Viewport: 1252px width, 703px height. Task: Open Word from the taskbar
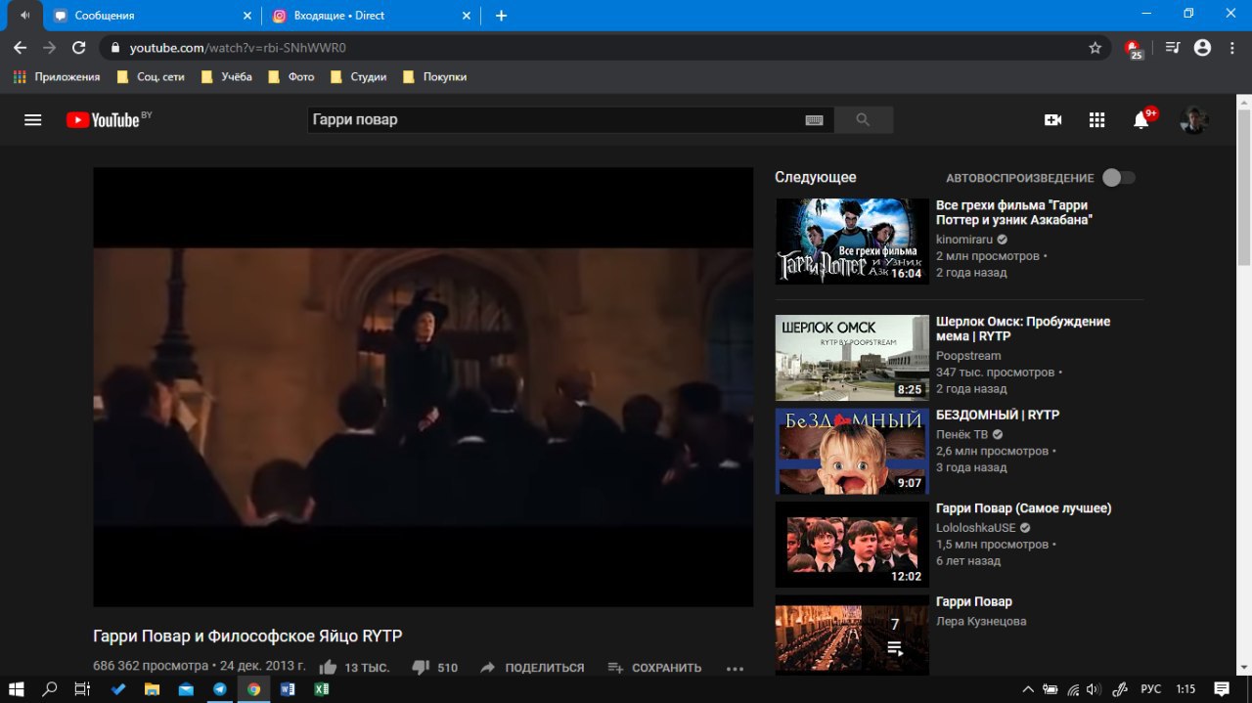[288, 688]
